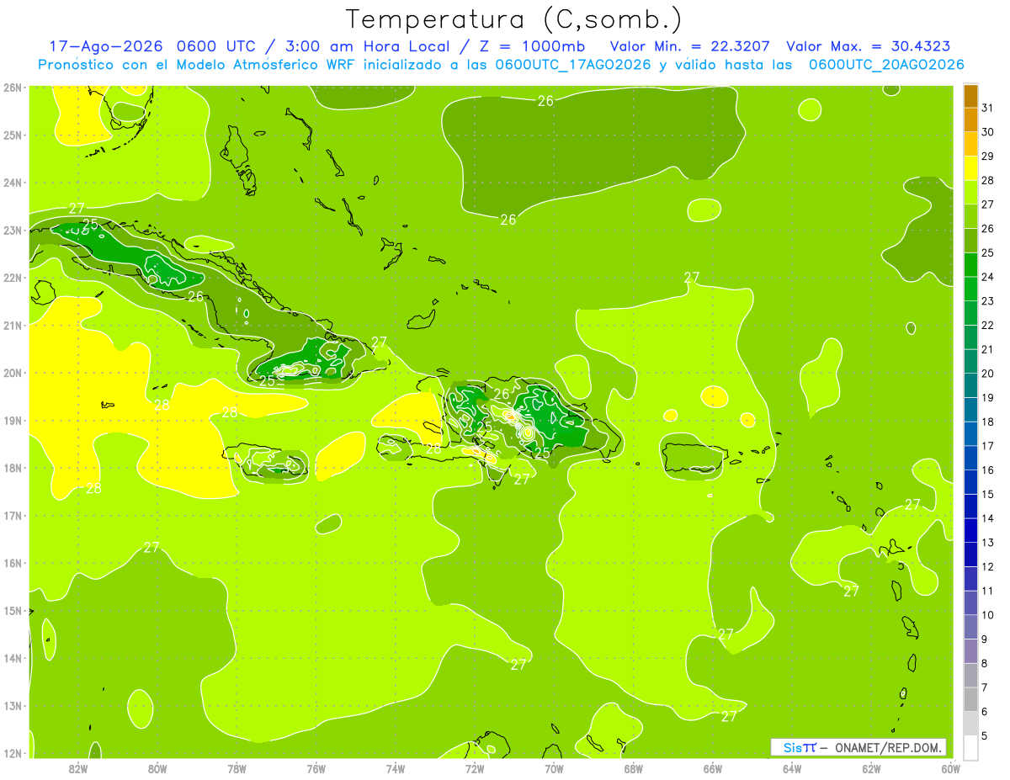Pick the blue swatch between 15 and 16
The height and width of the screenshot is (780, 1010).
970,482
